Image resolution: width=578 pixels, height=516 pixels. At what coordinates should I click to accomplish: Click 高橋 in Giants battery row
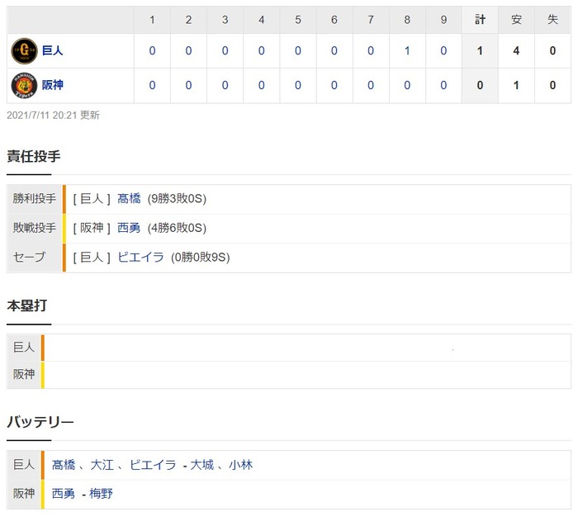tap(63, 465)
